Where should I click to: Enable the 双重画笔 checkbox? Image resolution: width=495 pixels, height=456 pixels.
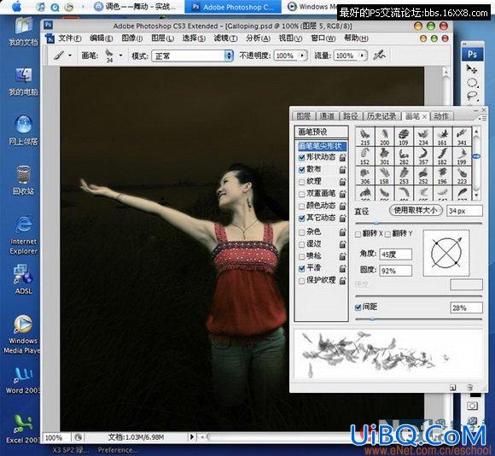tap(301, 194)
